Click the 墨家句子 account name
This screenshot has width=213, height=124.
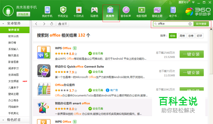(183, 2)
